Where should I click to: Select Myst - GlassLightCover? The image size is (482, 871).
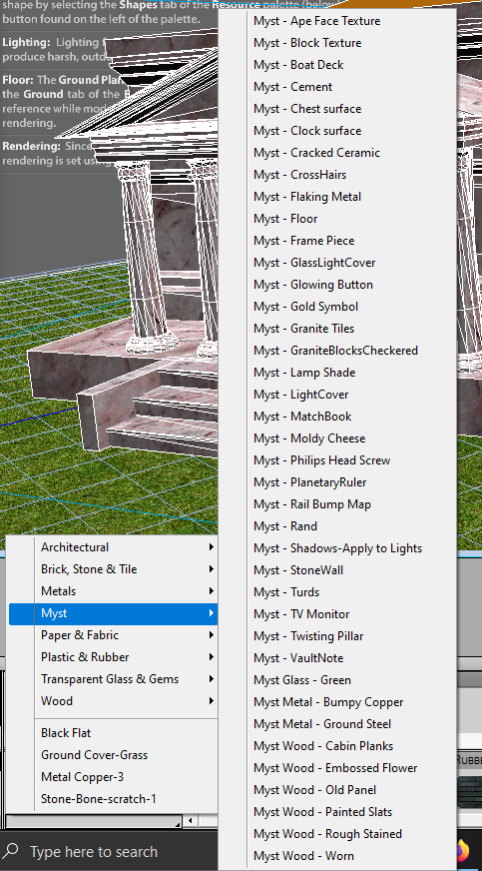337,263
